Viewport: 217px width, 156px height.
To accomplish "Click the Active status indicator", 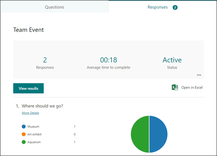I will tap(172, 60).
